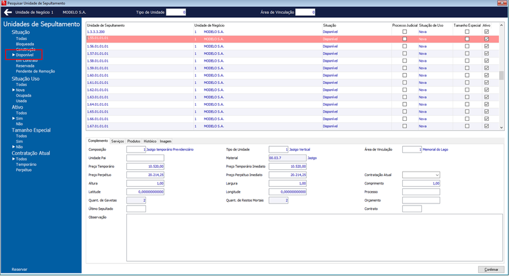Click the Tipo de Unidade filter field
510x276 pixels.
tap(176, 12)
